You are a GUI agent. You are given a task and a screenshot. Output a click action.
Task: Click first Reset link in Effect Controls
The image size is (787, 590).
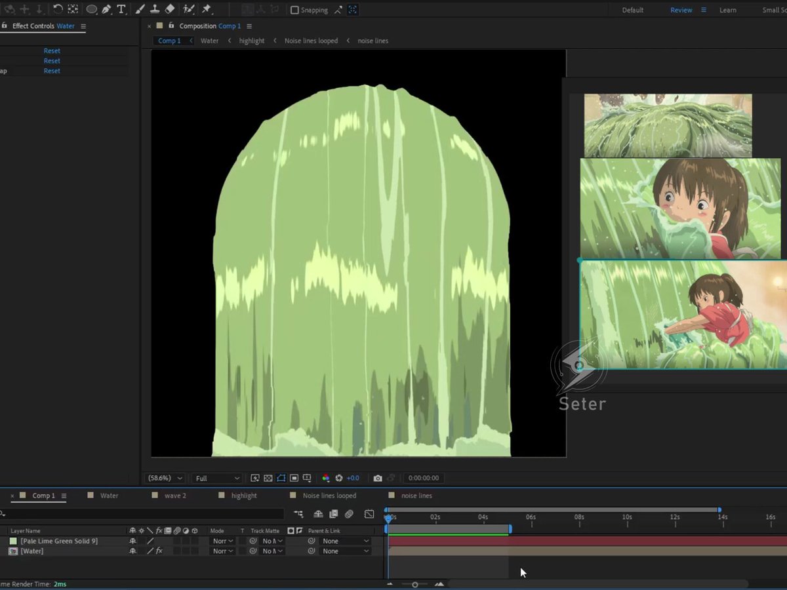pyautogui.click(x=52, y=51)
